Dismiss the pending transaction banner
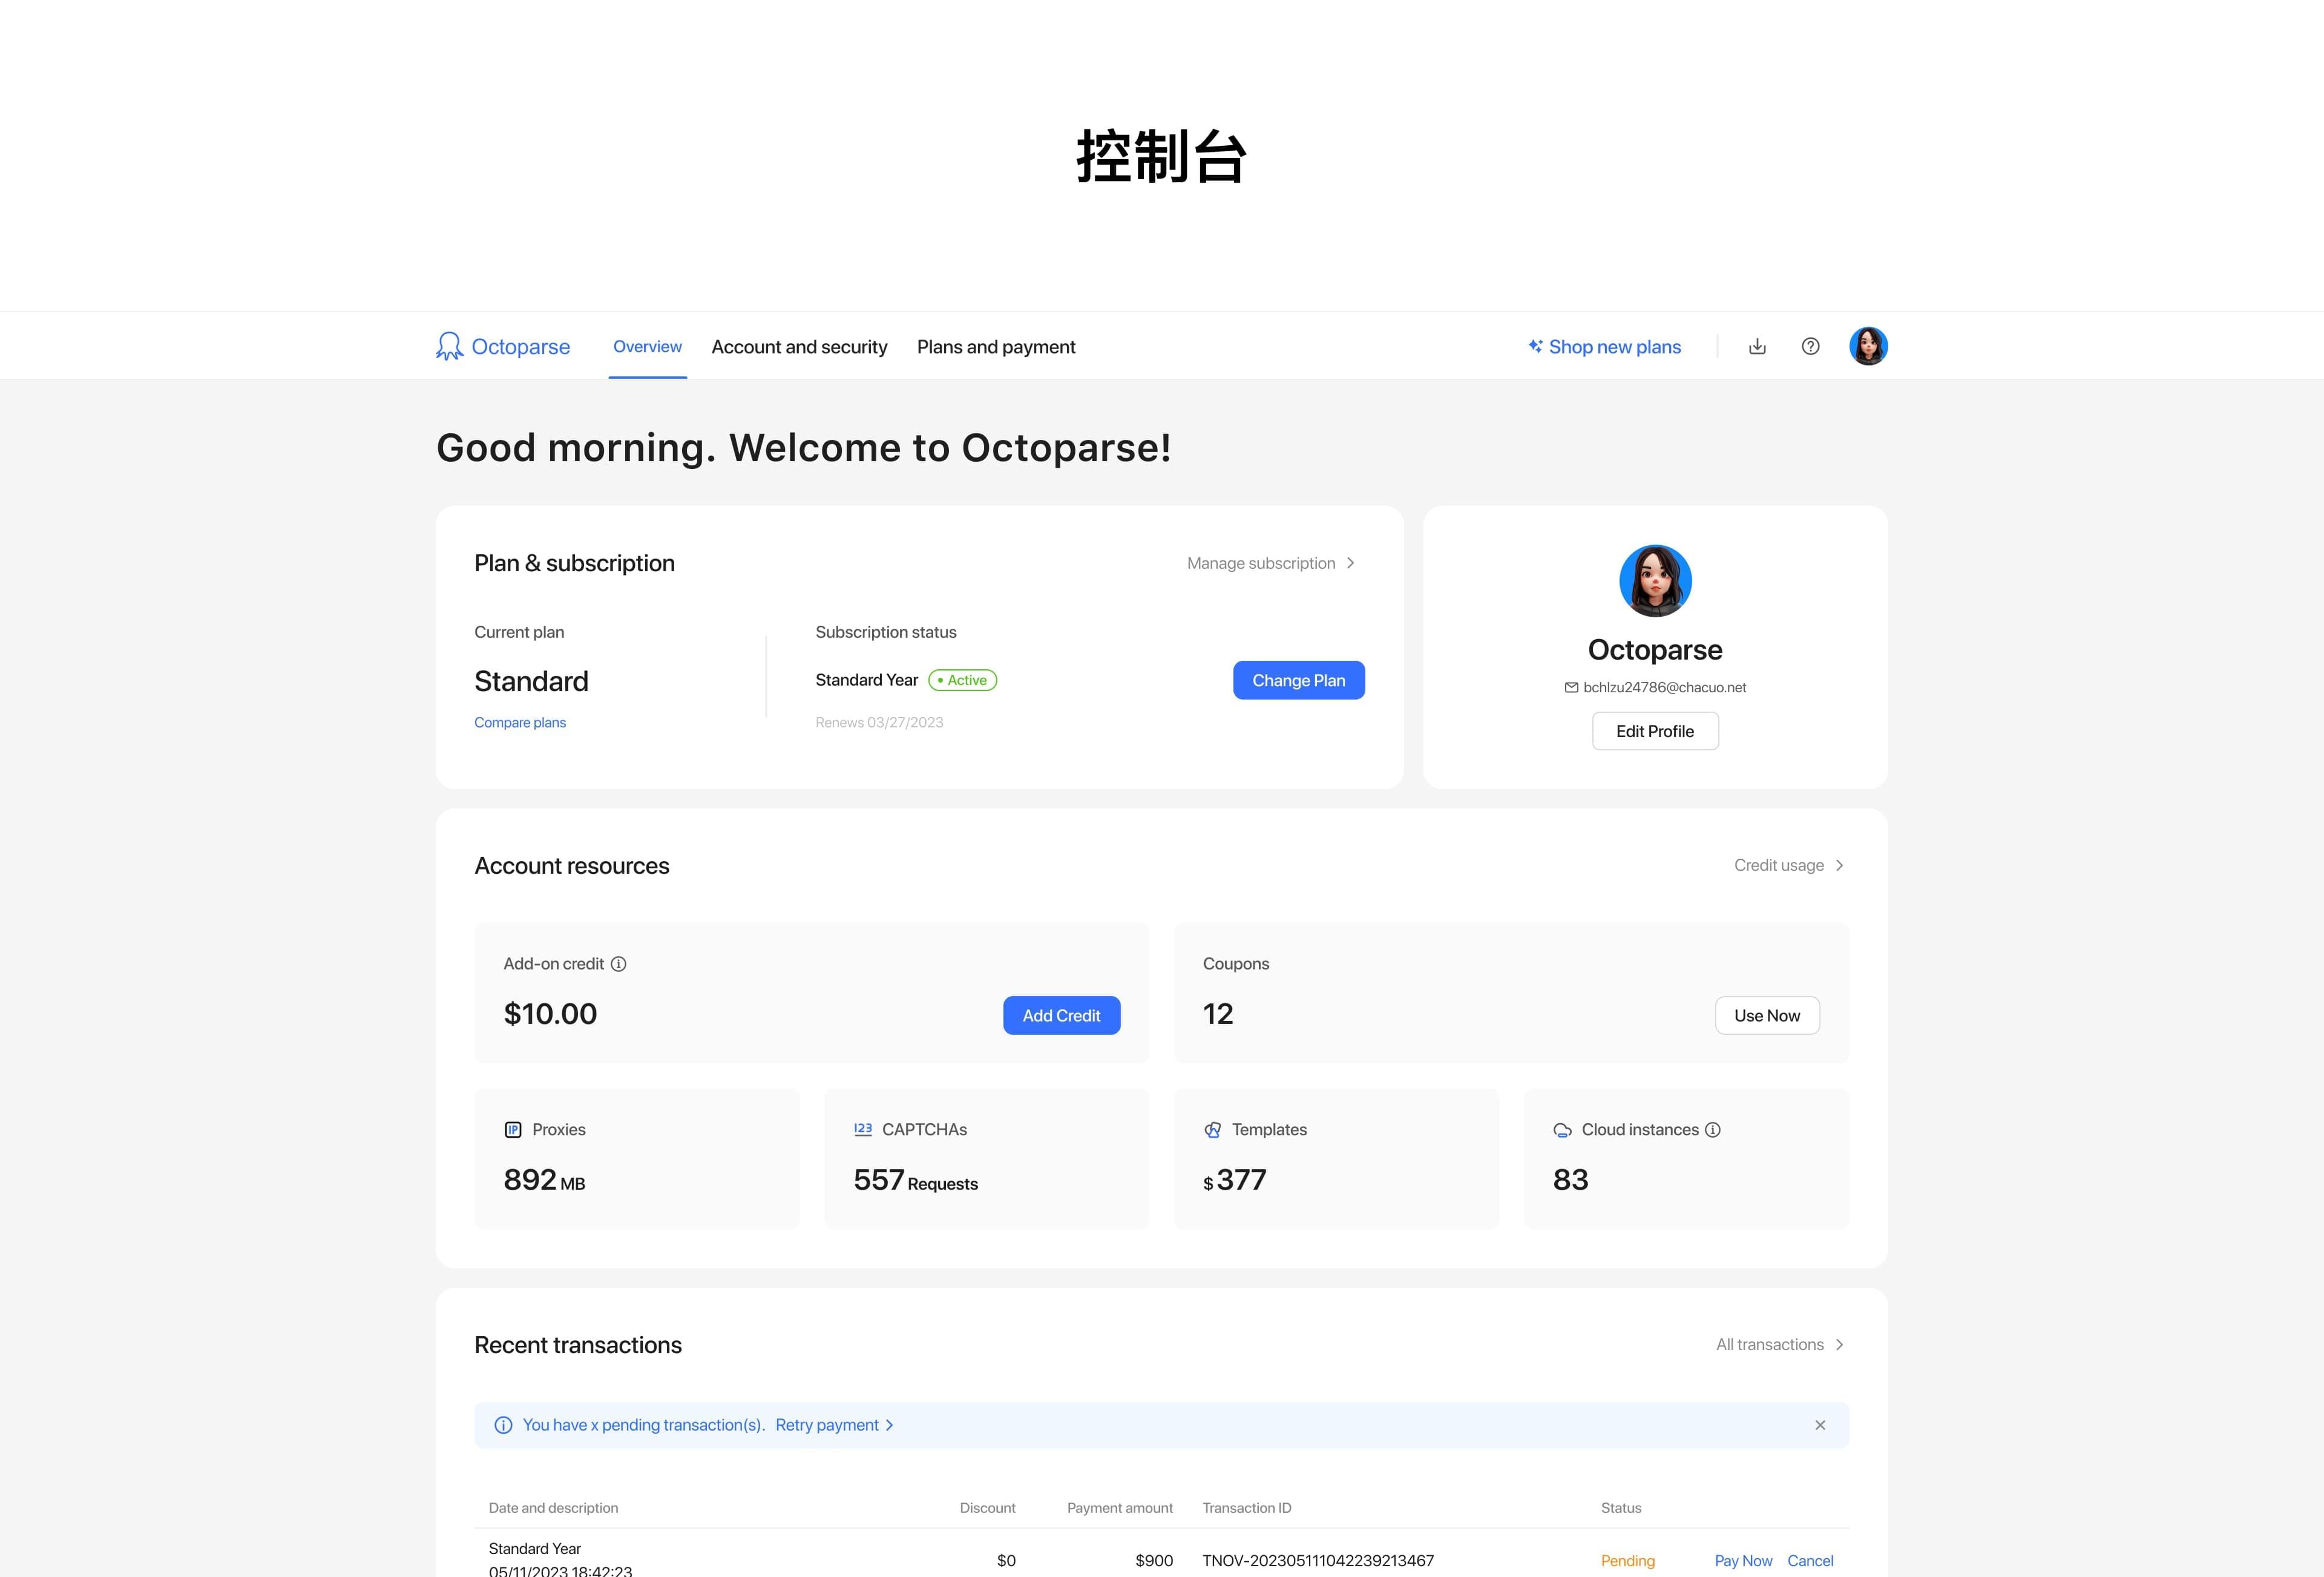Viewport: 2324px width, 1577px height. (x=1820, y=1425)
